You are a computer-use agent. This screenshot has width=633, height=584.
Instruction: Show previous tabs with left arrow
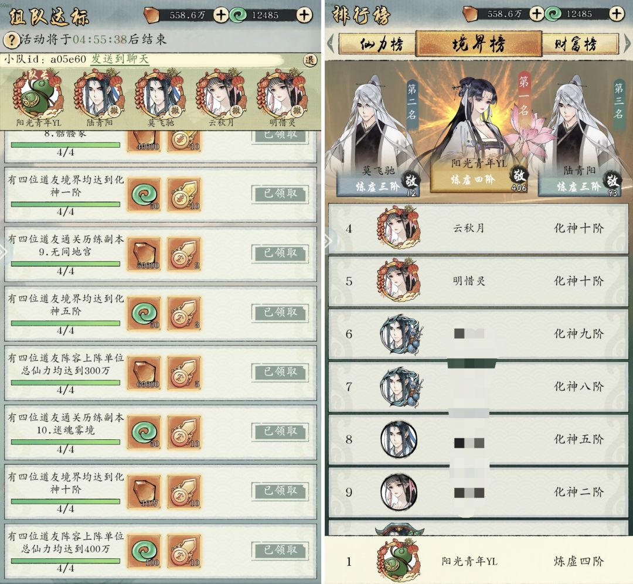pos(331,43)
